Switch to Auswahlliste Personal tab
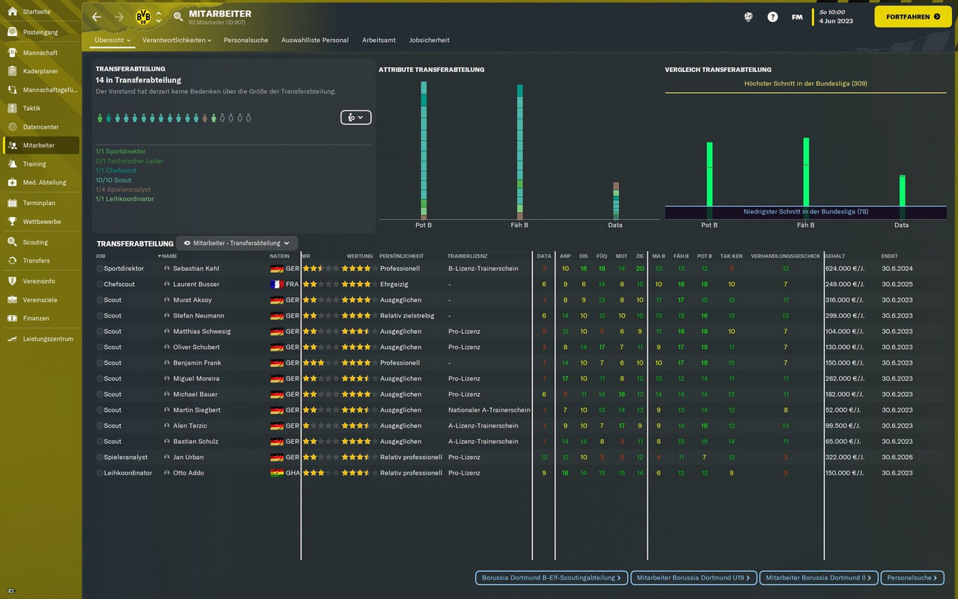Screen dimensions: 958x599 (315, 40)
